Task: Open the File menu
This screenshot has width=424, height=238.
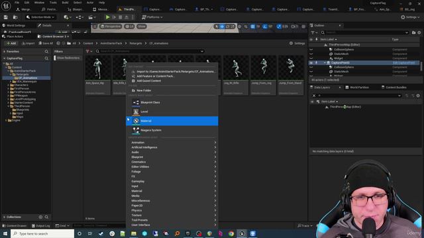Action: click(17, 3)
